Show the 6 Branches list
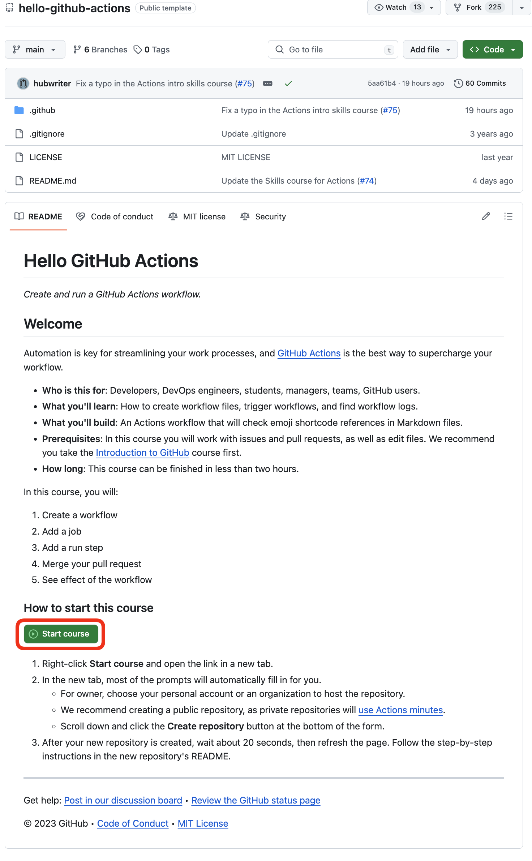This screenshot has height=861, width=532. tap(100, 50)
